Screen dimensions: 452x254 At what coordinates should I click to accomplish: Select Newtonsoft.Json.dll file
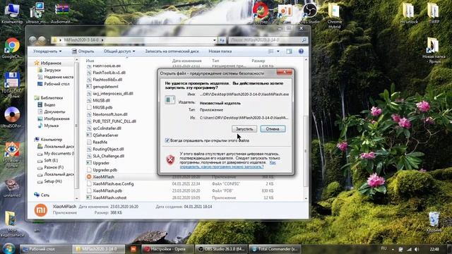[x=107, y=114]
